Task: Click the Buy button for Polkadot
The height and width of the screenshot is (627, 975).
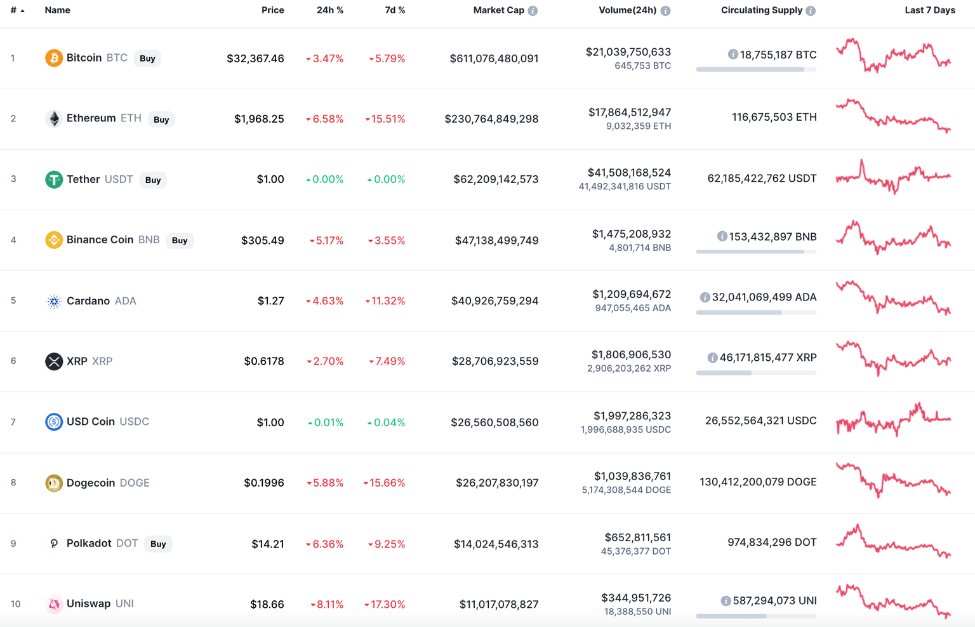Action: [x=157, y=544]
